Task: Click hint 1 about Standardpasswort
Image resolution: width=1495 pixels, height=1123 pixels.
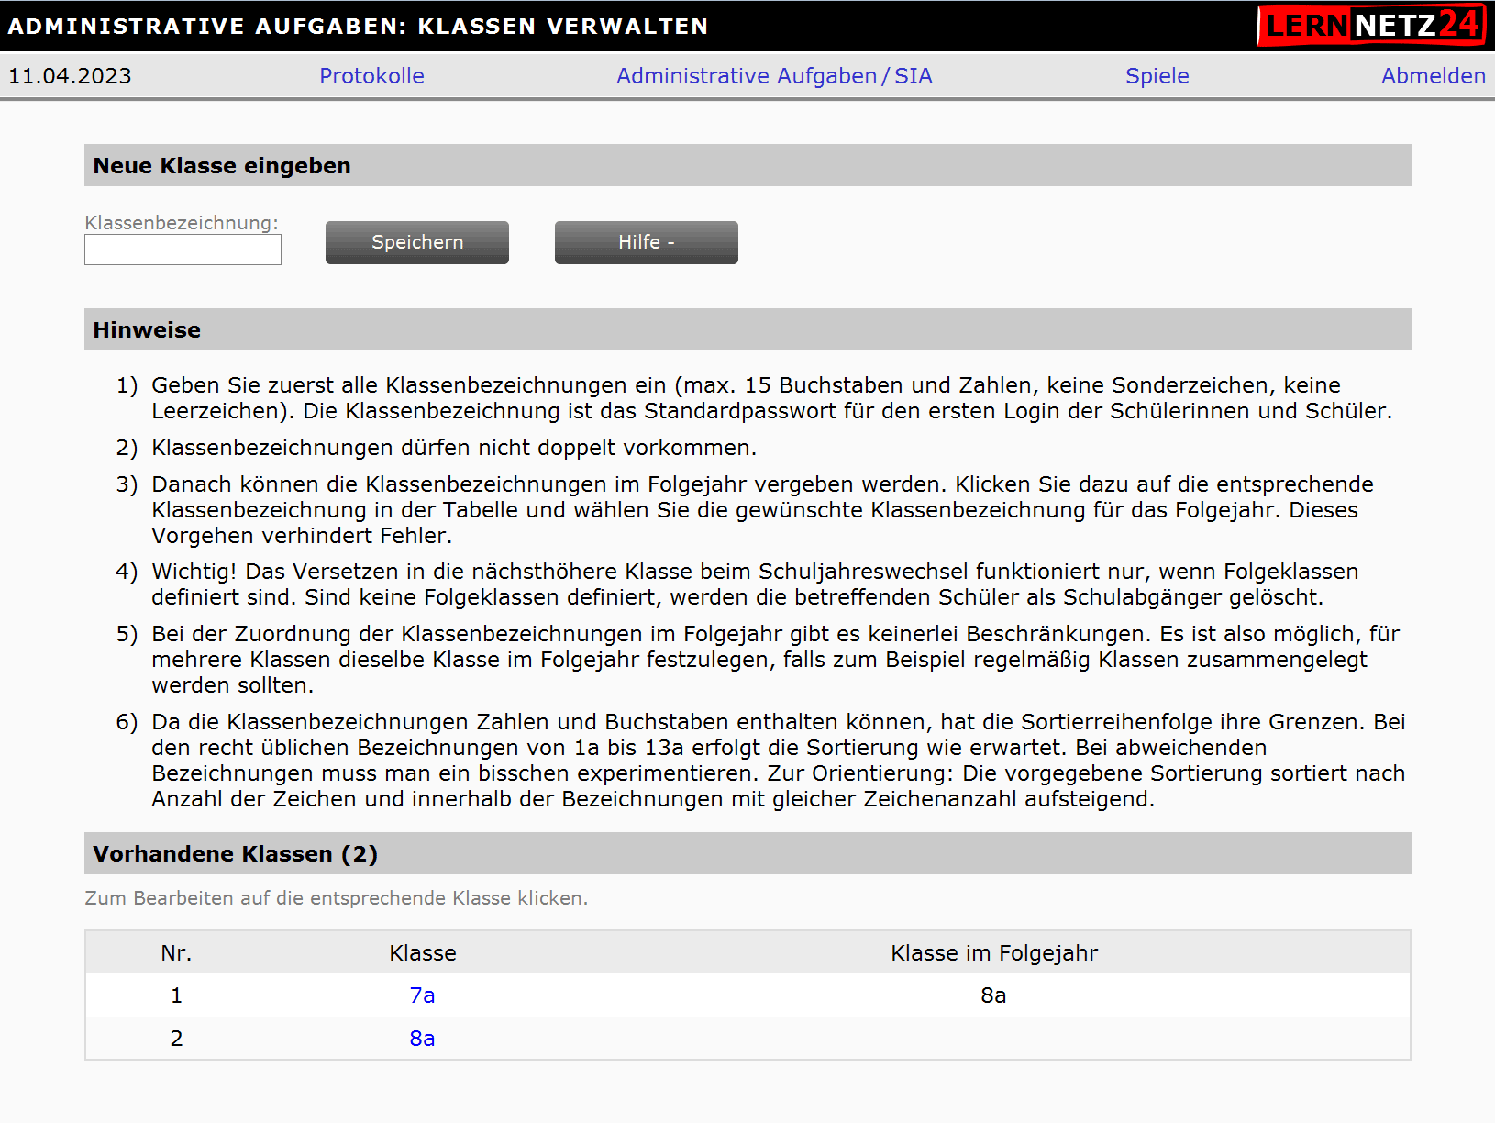Action: pos(771,398)
